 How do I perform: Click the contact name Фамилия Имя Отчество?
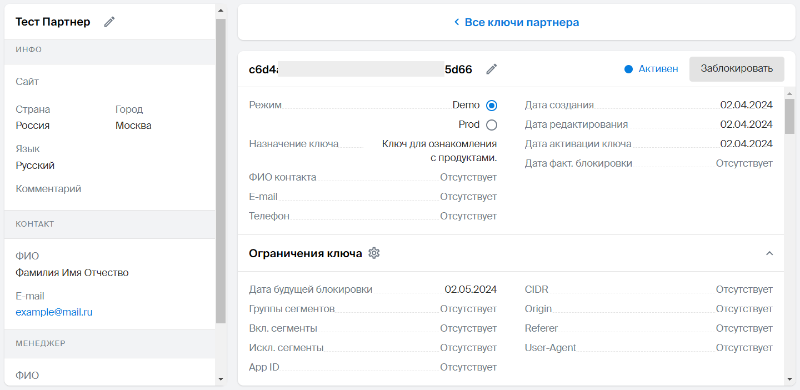72,272
